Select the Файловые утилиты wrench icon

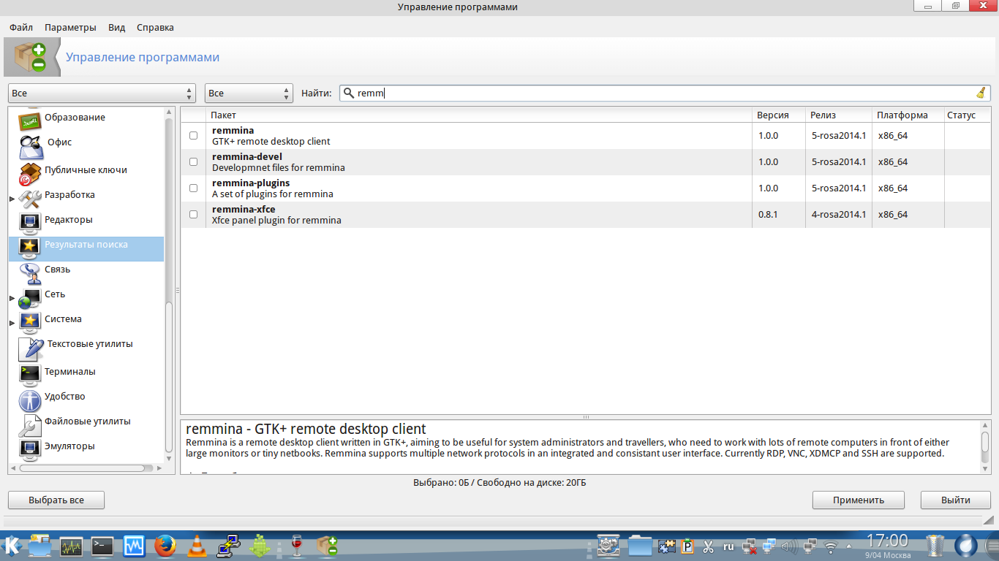[x=29, y=424]
